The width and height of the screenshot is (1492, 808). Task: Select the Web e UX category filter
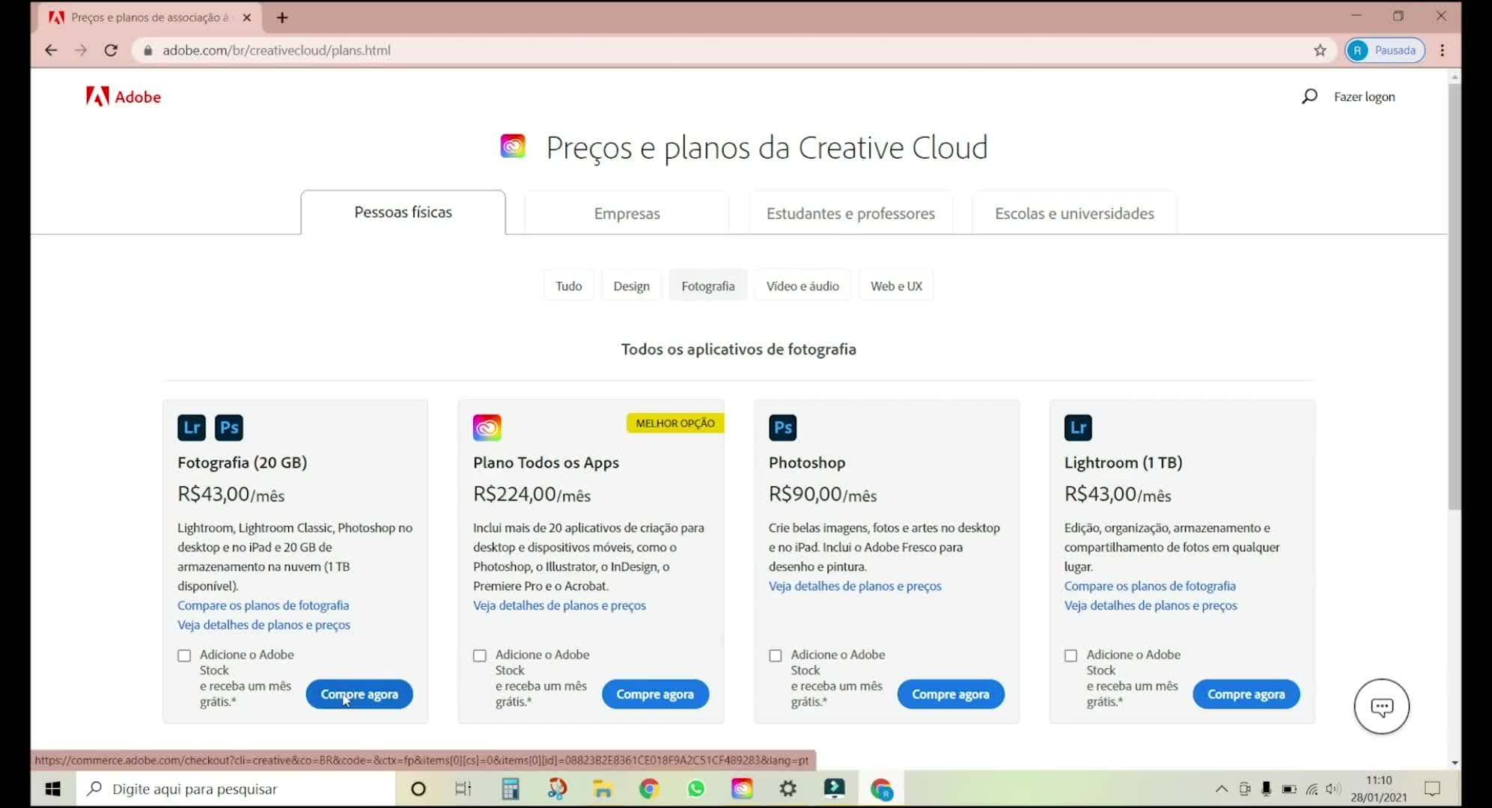pyautogui.click(x=896, y=286)
